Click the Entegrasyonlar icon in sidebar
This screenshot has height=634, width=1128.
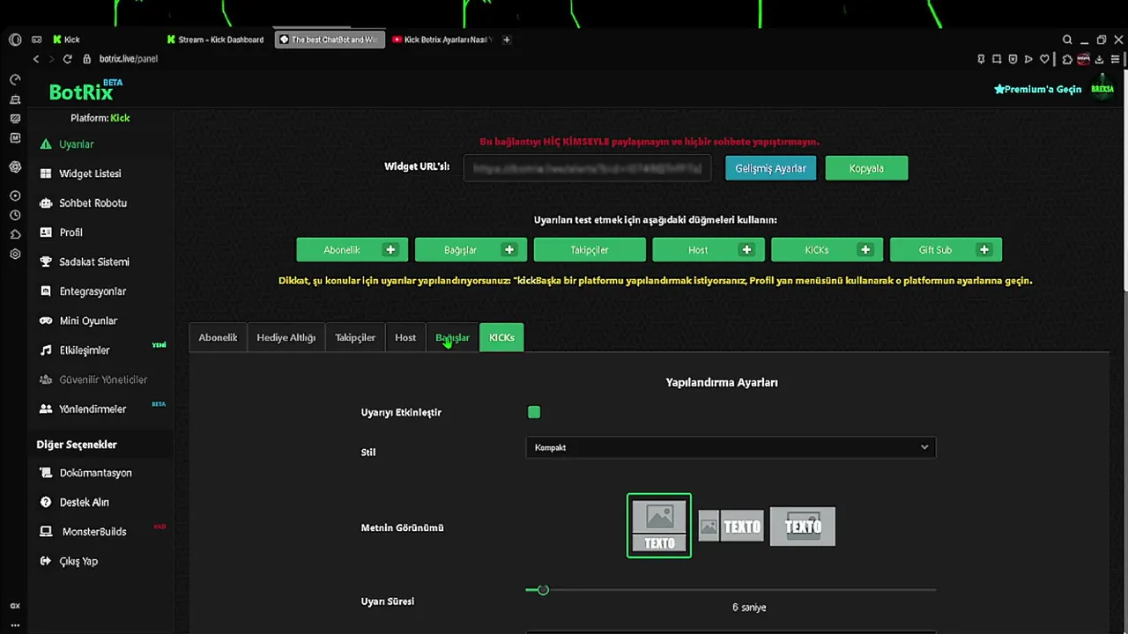point(46,291)
